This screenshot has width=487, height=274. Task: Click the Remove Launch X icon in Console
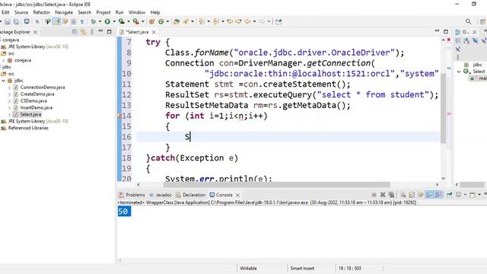coord(383,195)
